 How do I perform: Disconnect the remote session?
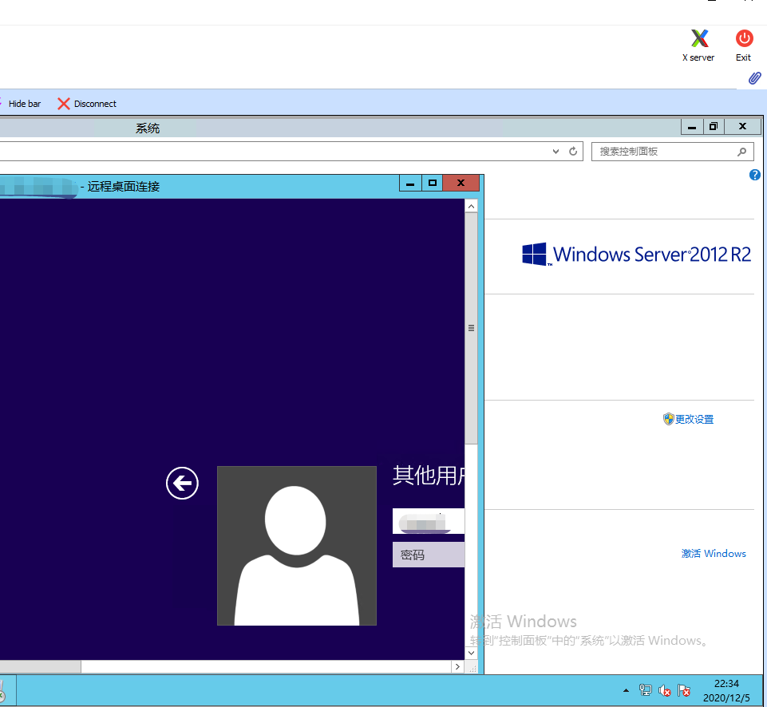tap(87, 104)
